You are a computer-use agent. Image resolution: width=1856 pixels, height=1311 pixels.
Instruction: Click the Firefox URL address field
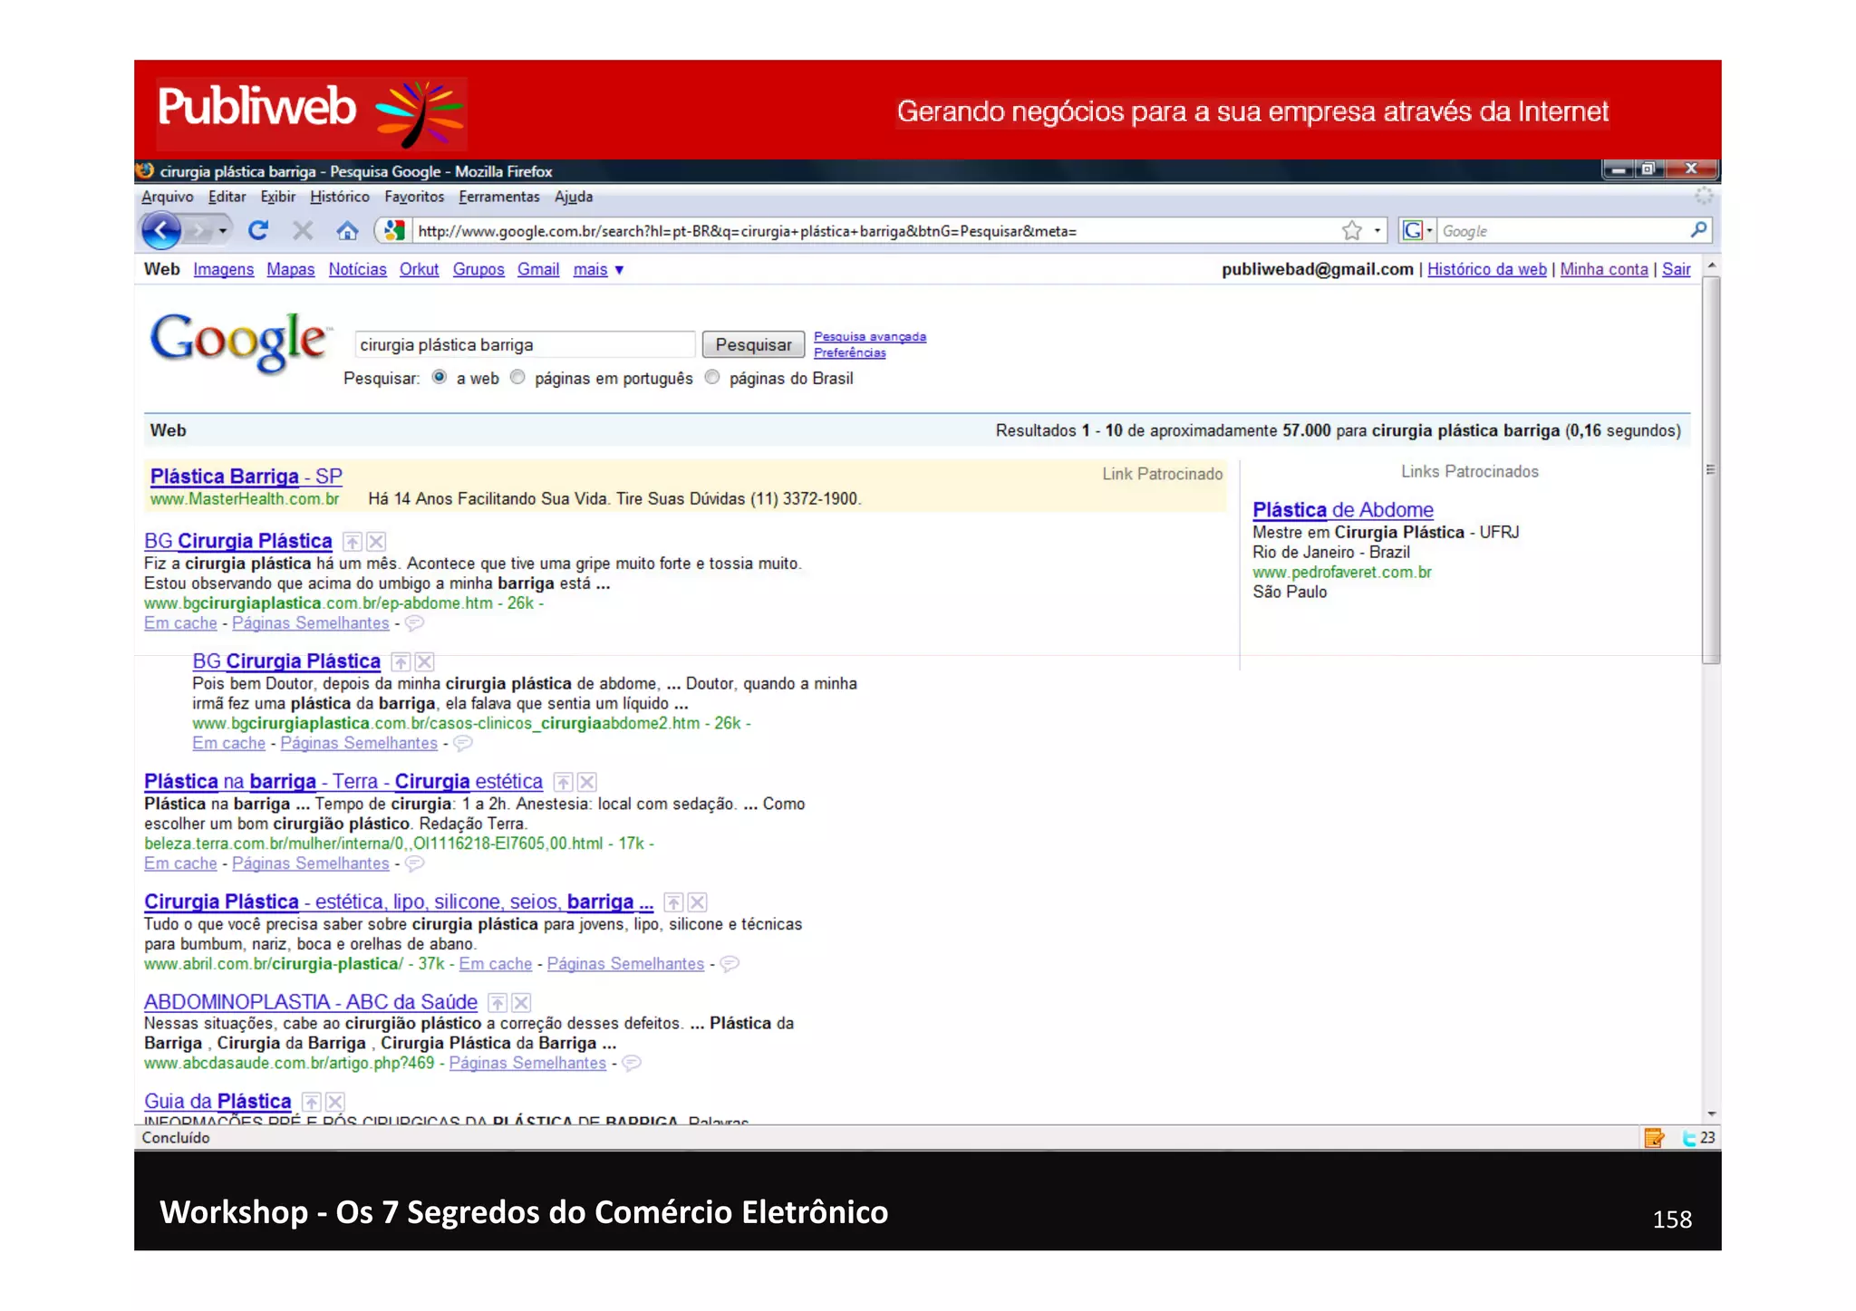[875, 231]
